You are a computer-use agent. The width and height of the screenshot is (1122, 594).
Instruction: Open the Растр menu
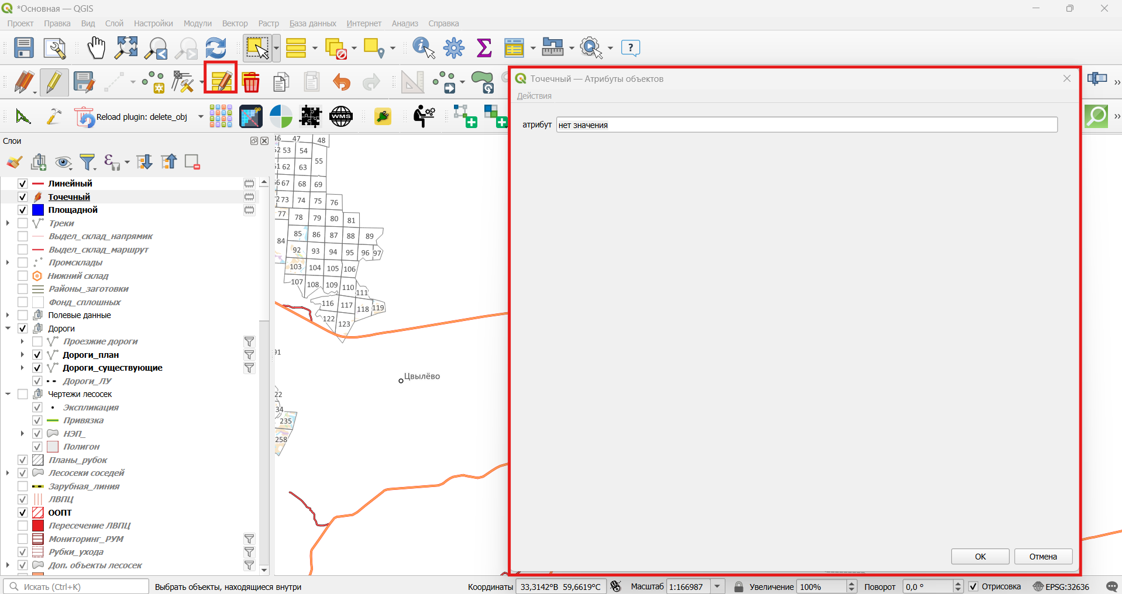(x=269, y=23)
